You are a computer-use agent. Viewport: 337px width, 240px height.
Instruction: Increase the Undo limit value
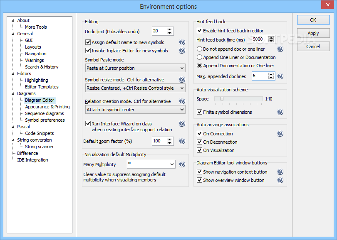(170, 29)
